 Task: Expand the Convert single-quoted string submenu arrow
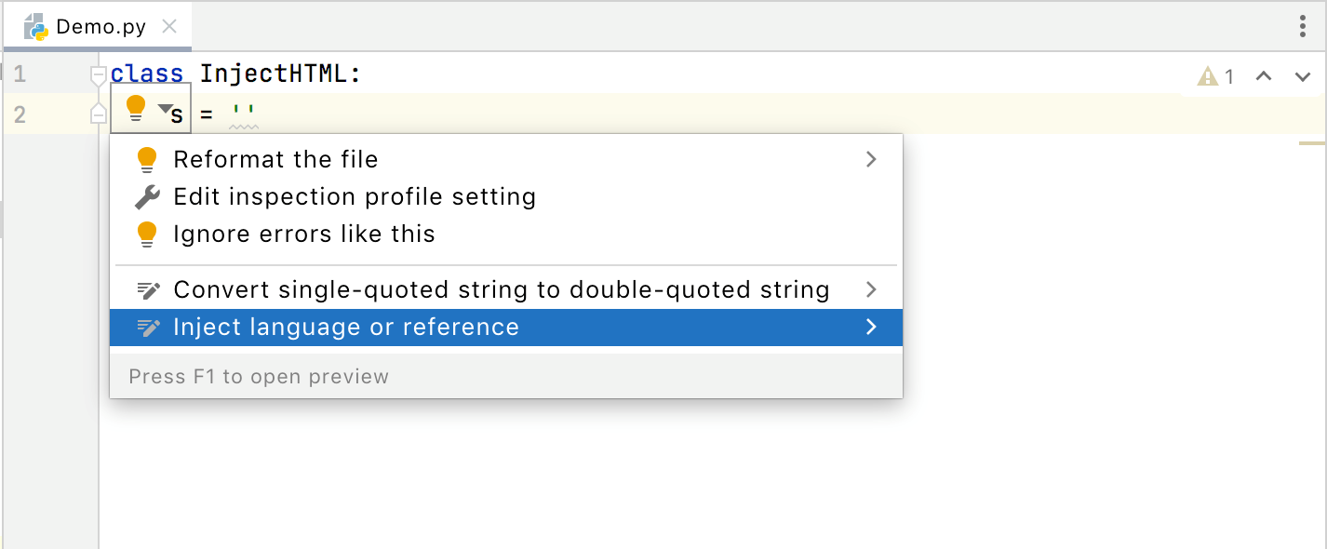click(x=871, y=289)
